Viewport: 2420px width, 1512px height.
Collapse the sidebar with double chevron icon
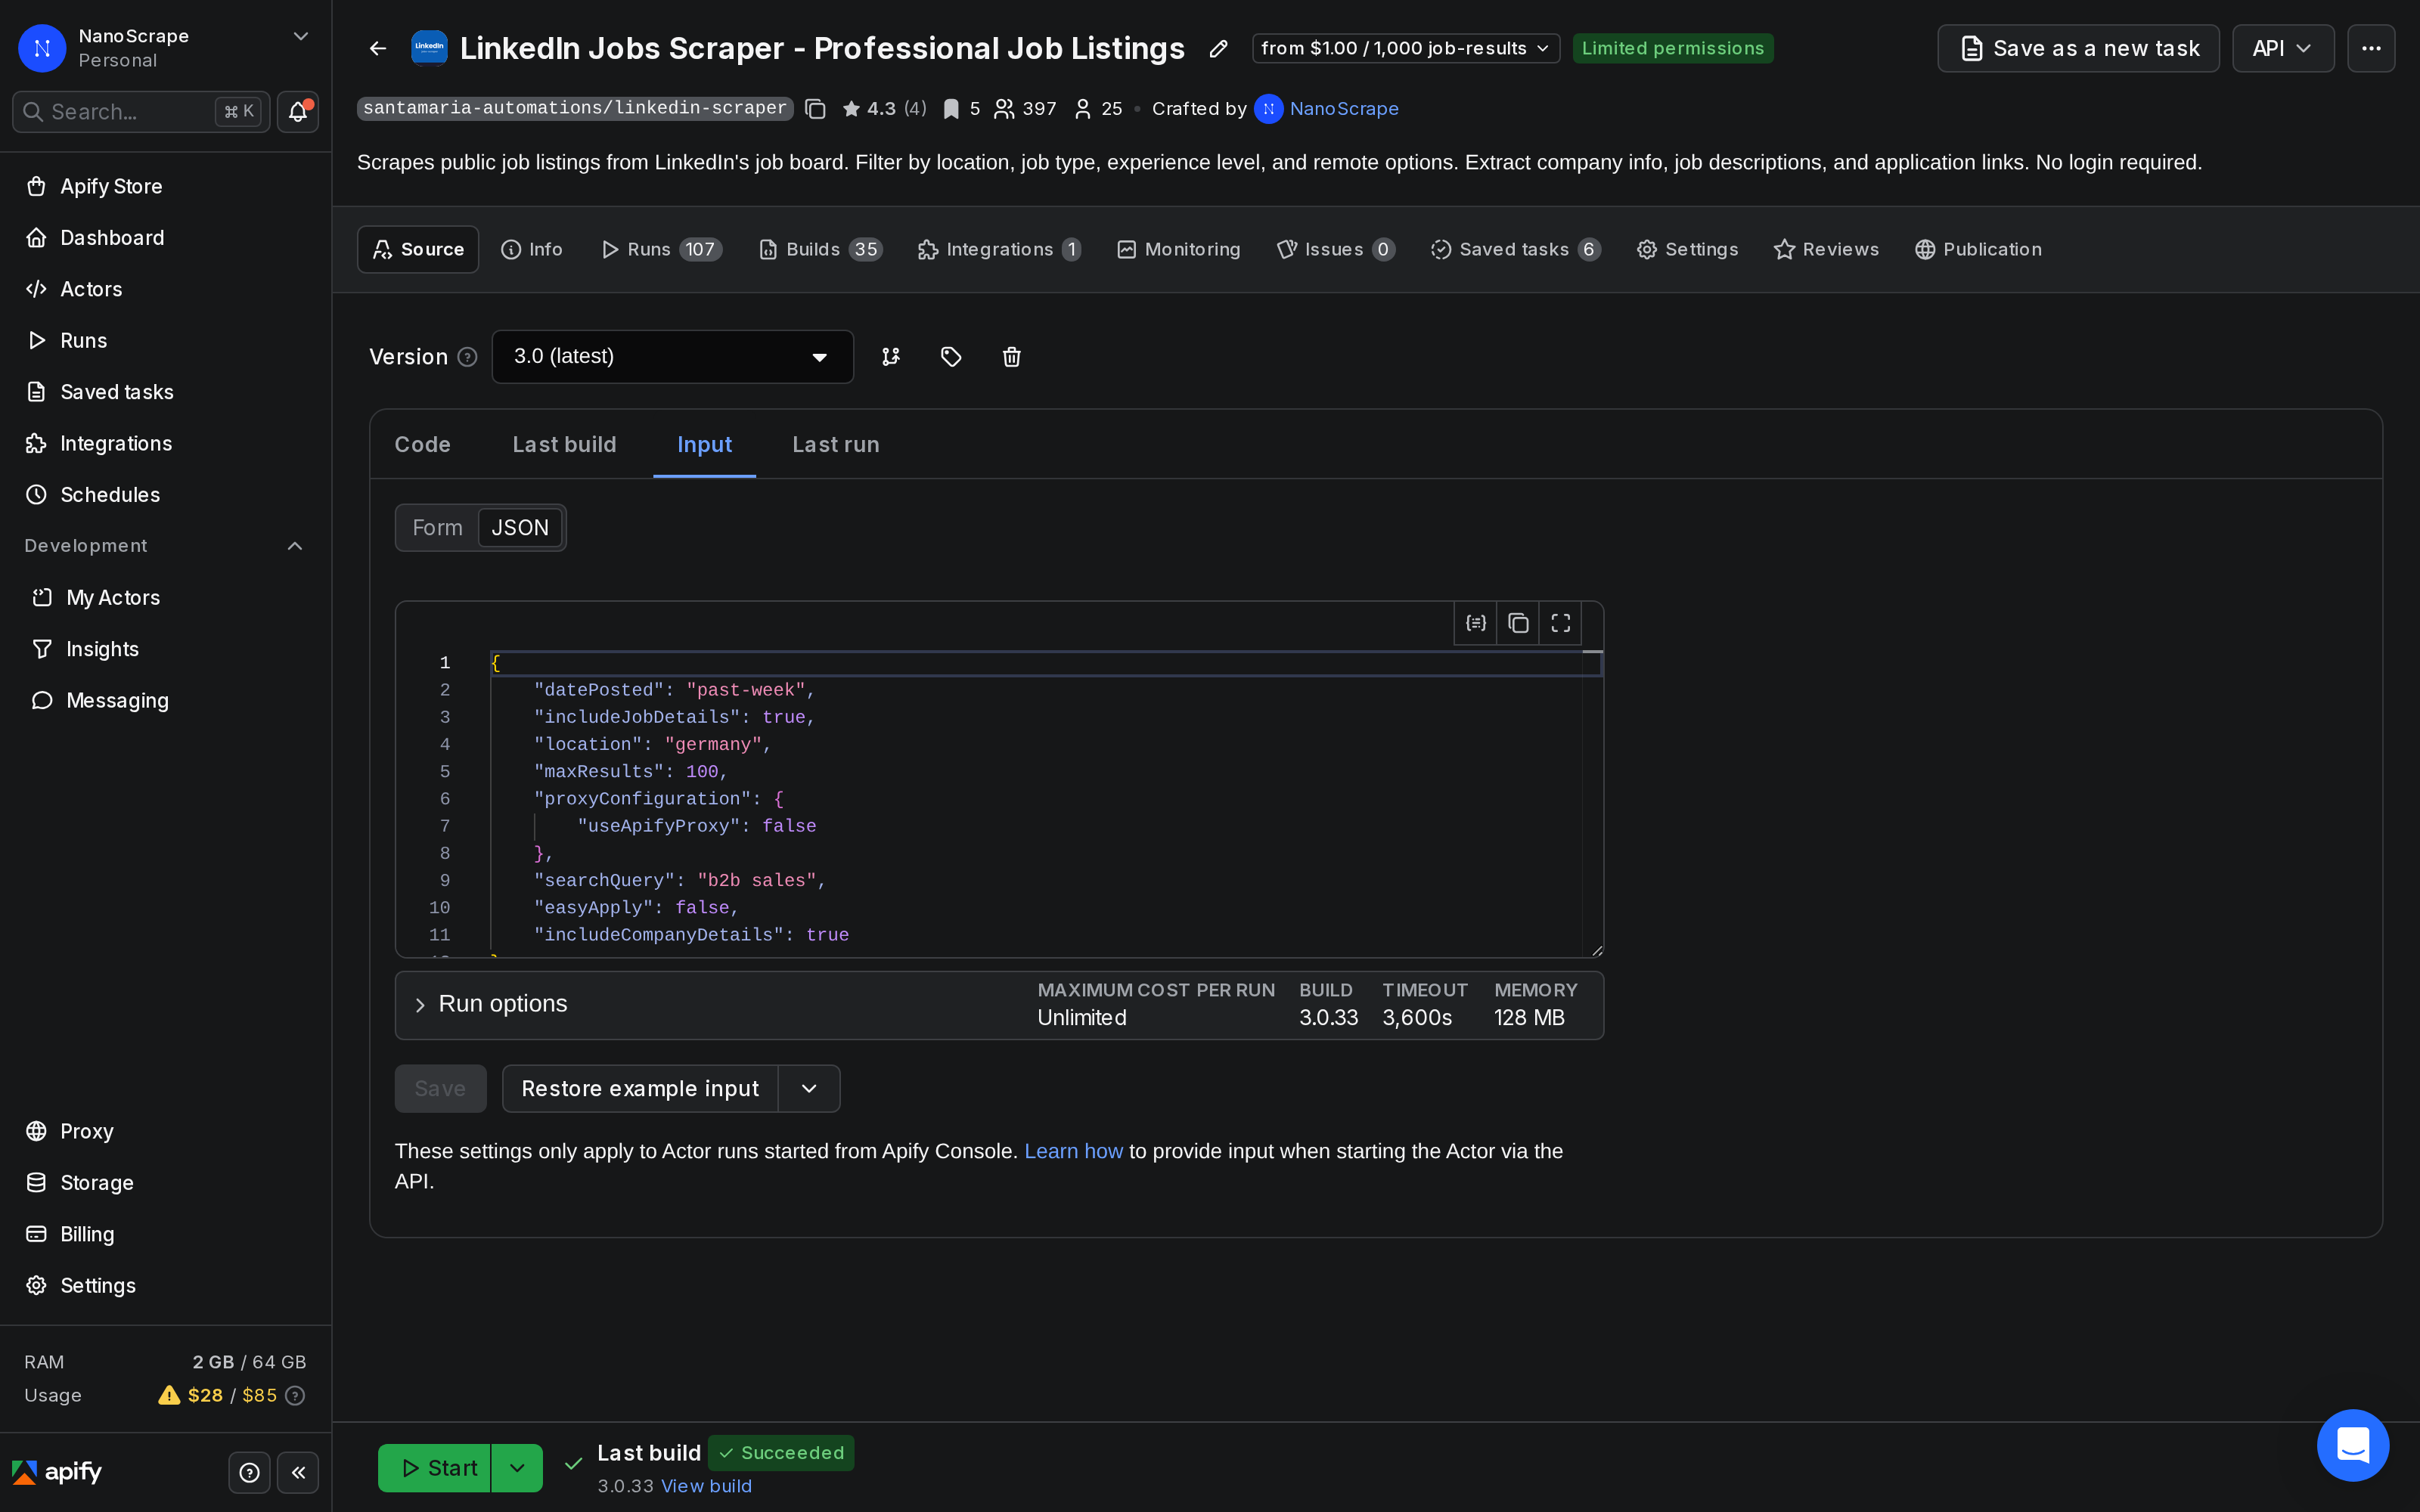tap(298, 1472)
